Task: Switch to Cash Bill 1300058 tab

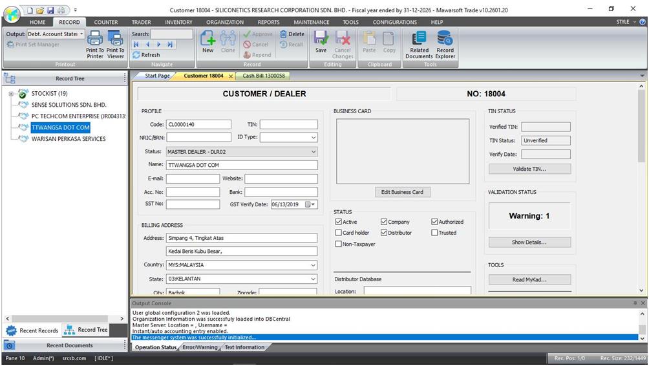Action: click(x=263, y=76)
